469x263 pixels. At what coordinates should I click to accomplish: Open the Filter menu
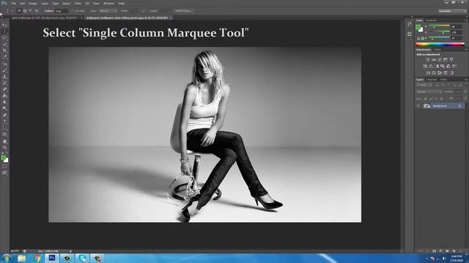(78, 3)
